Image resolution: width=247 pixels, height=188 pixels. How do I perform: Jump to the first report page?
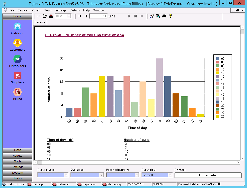coord(80,16)
